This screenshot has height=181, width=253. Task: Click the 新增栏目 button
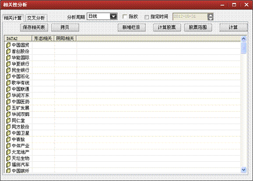click(131, 28)
